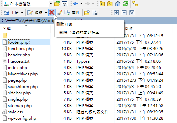Open the 上傳 upload dropdown arrow
This screenshot has height=123, width=177.
click(22, 13)
